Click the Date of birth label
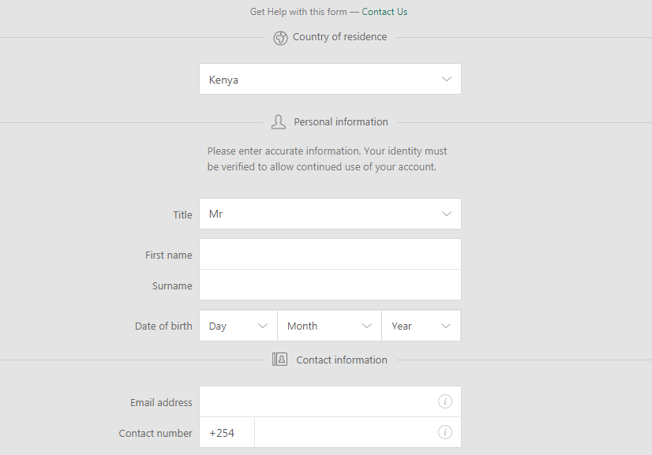The height and width of the screenshot is (455, 652). 163,326
